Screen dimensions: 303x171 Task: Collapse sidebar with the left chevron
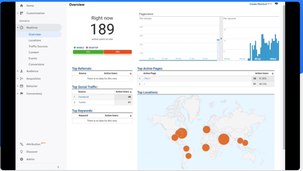(58, 167)
